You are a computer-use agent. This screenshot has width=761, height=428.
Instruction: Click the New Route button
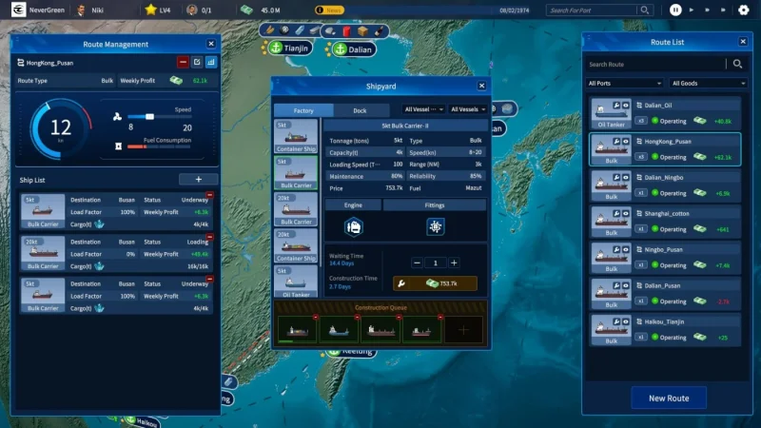pyautogui.click(x=669, y=398)
